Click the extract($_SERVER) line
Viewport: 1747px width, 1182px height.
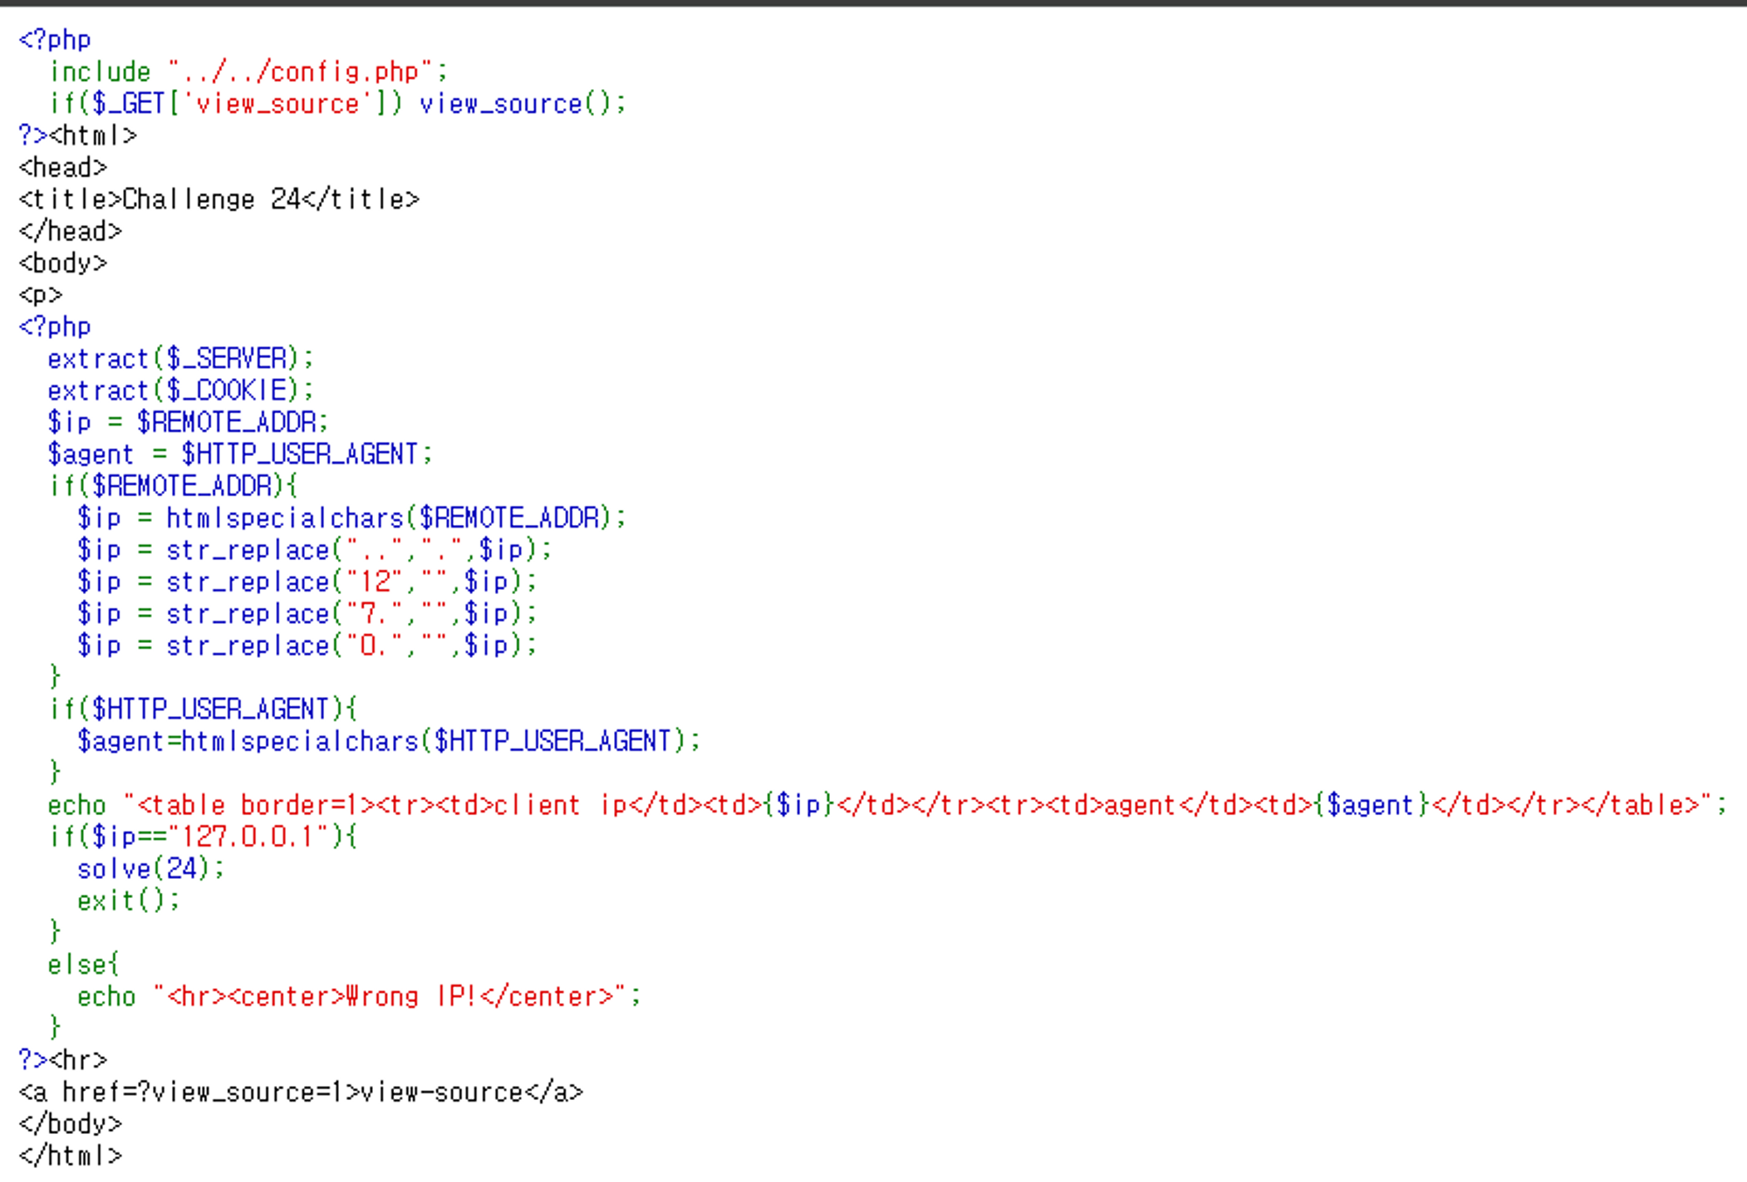pos(179,358)
